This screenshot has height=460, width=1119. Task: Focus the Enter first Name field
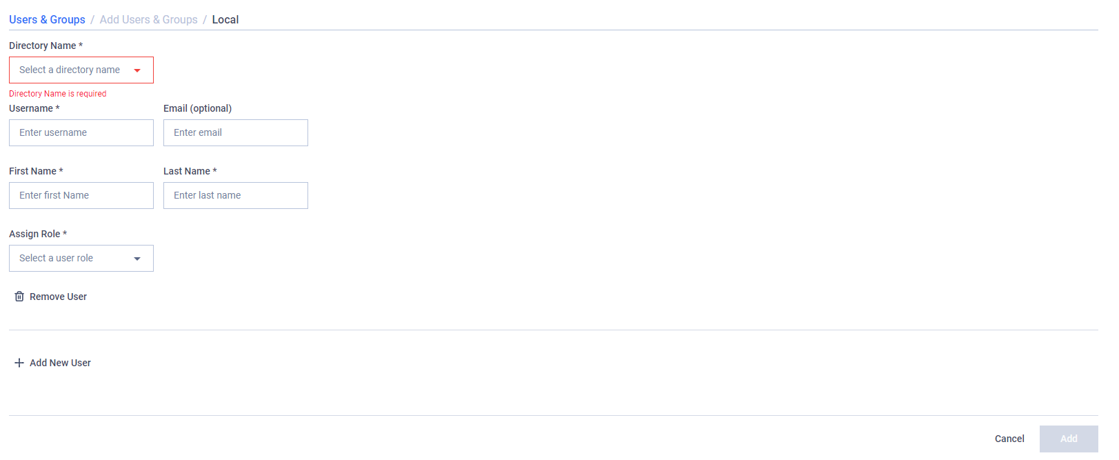click(x=81, y=195)
